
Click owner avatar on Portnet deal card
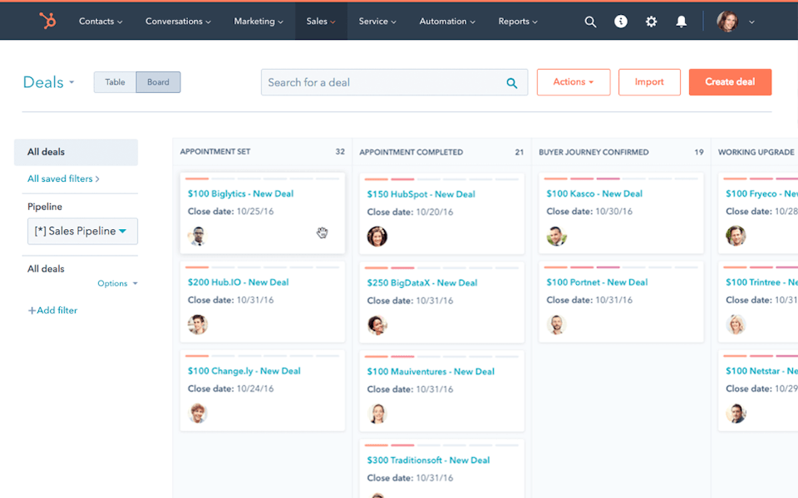pos(556,325)
